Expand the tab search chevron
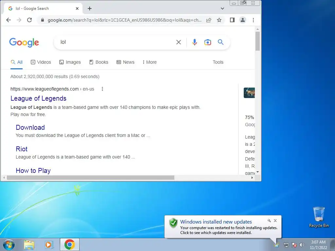 [x=222, y=8]
